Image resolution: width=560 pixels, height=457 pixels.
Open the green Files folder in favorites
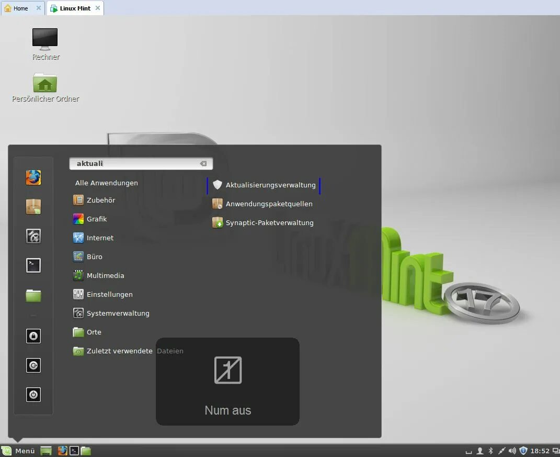[33, 295]
